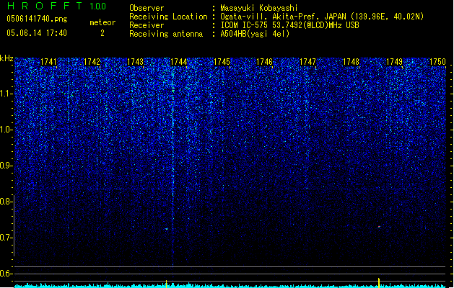Viewport: 454px width, 288px height.
Task: Click the 1742 time axis marker
Action: (x=92, y=62)
